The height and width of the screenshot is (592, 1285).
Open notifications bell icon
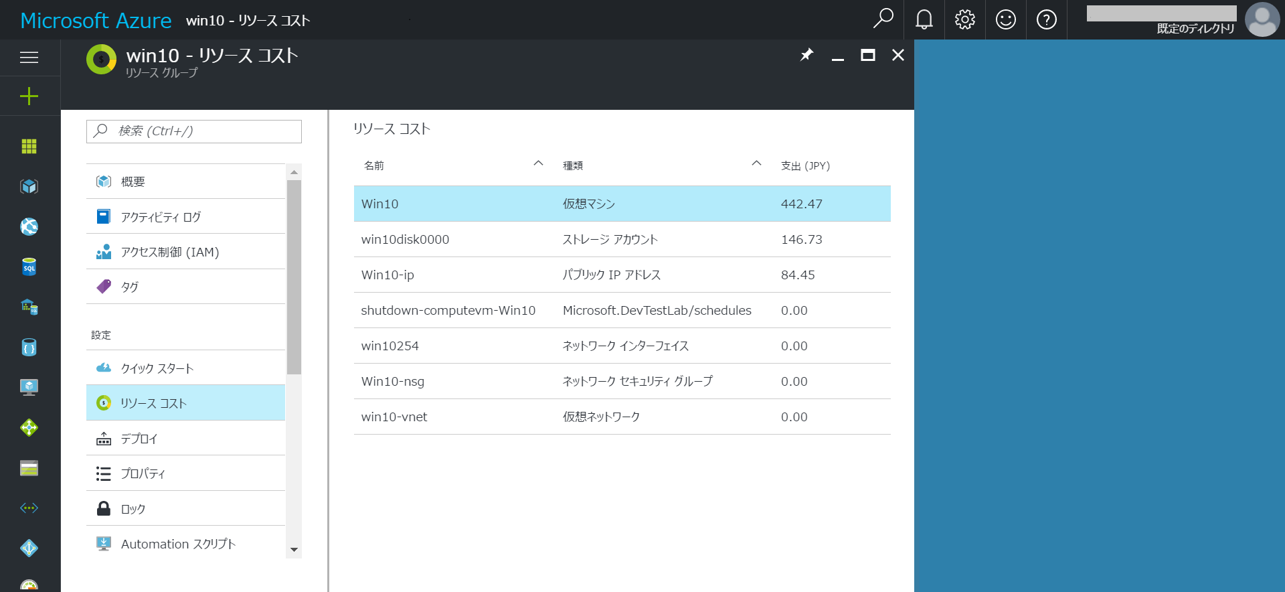[924, 19]
